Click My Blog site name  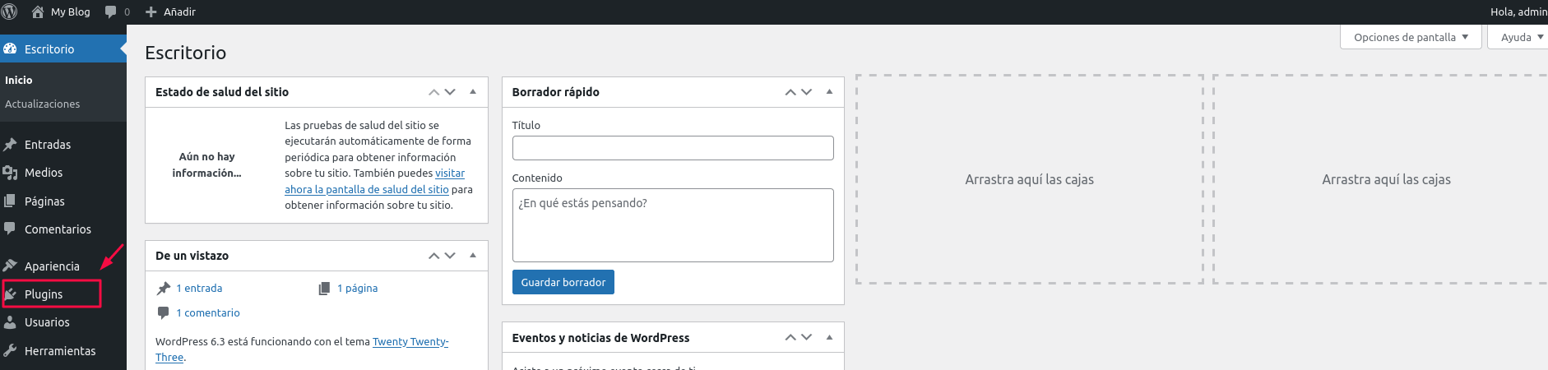click(71, 12)
